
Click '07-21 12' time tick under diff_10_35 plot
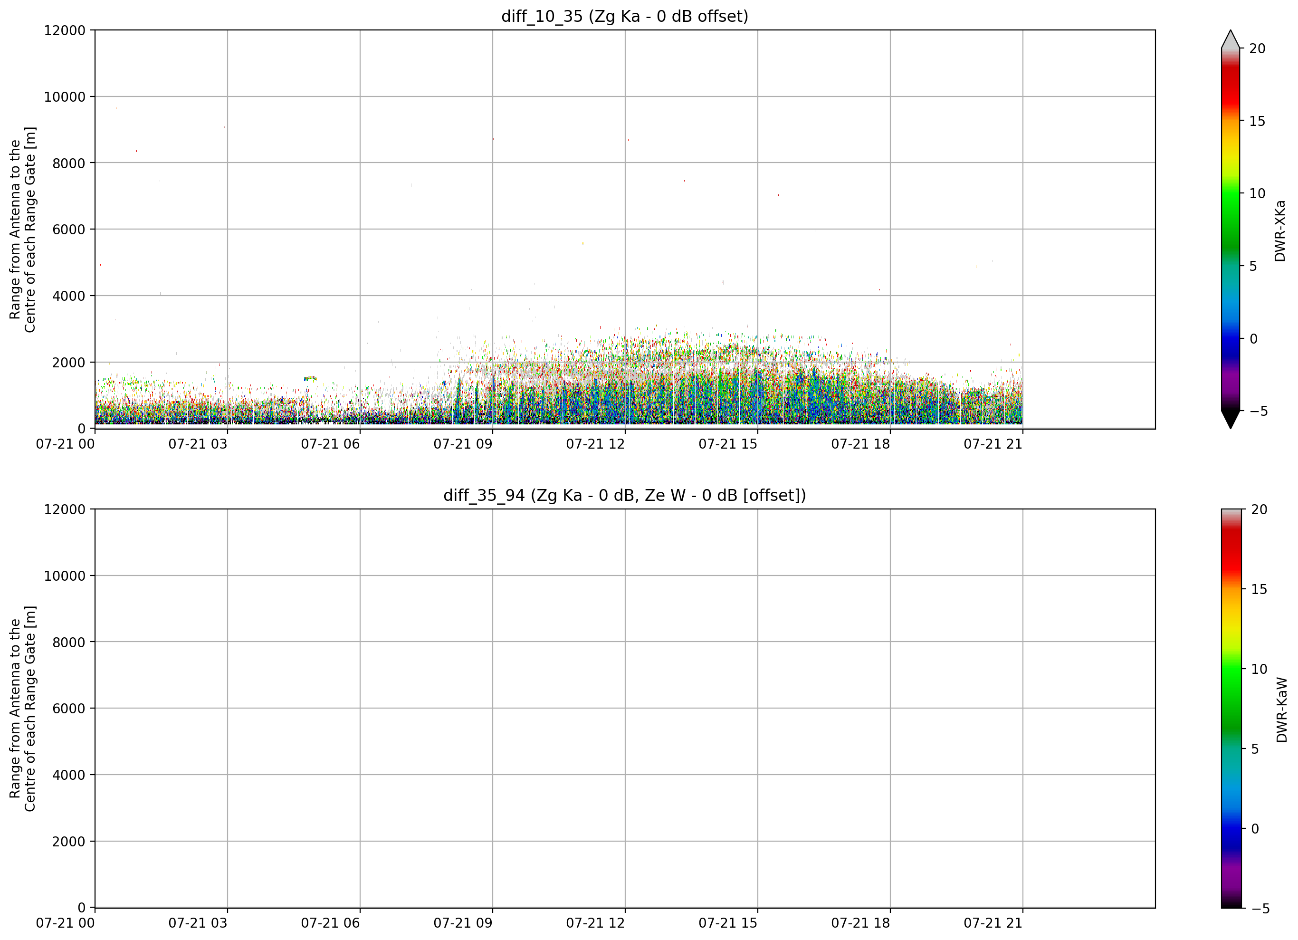[x=595, y=444]
